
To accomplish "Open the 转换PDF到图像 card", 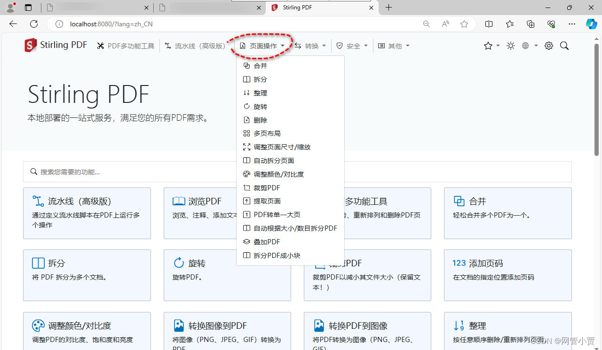I will 367,331.
